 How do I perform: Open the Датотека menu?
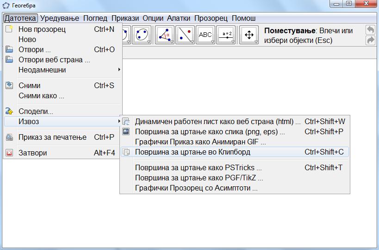tap(20, 18)
